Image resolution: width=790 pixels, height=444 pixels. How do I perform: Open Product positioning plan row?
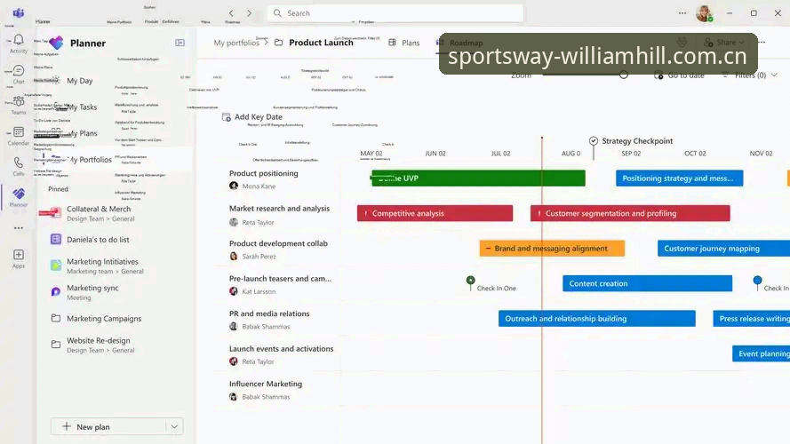[264, 174]
